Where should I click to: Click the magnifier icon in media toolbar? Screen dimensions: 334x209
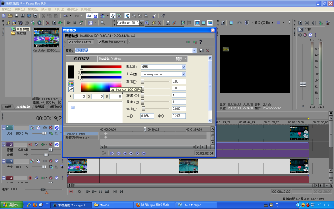click(103, 22)
